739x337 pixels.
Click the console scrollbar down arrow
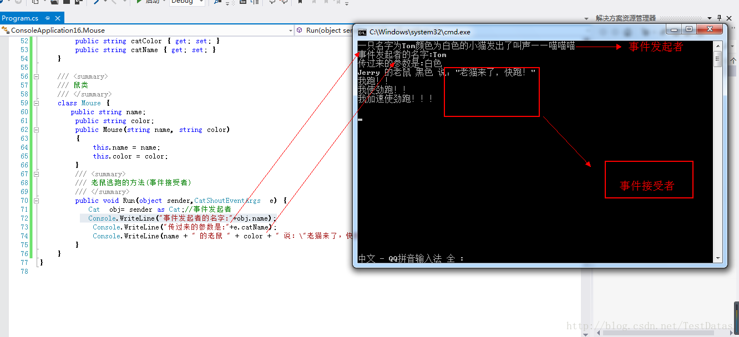(x=717, y=258)
